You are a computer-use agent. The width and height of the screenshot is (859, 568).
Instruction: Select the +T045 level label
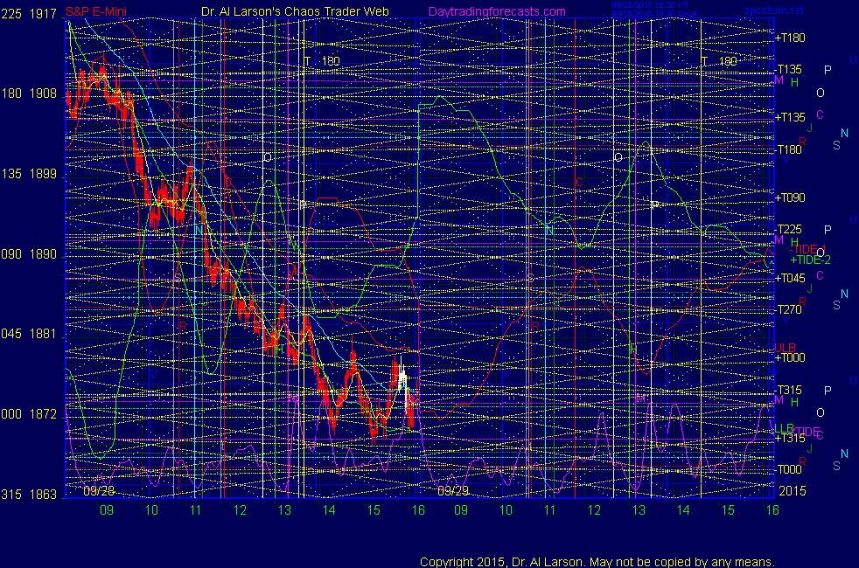tap(790, 278)
